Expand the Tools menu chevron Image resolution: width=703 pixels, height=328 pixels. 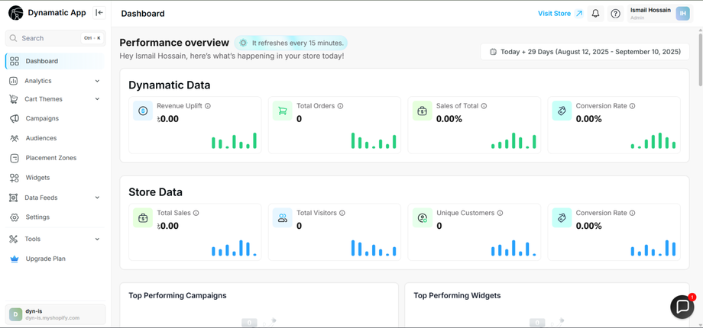coord(97,239)
